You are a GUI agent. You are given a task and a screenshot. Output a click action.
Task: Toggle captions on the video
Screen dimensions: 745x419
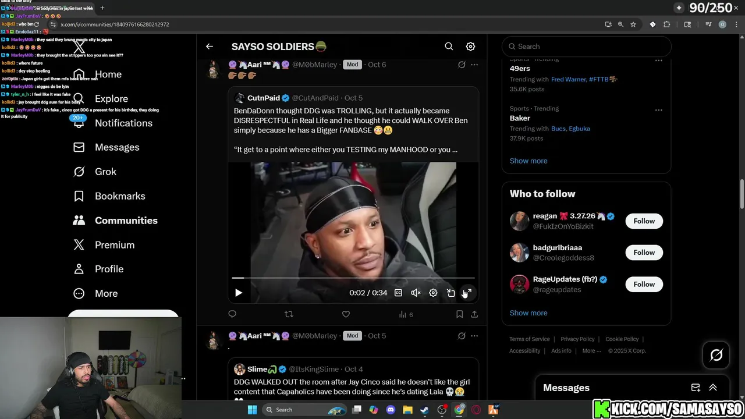(x=398, y=293)
